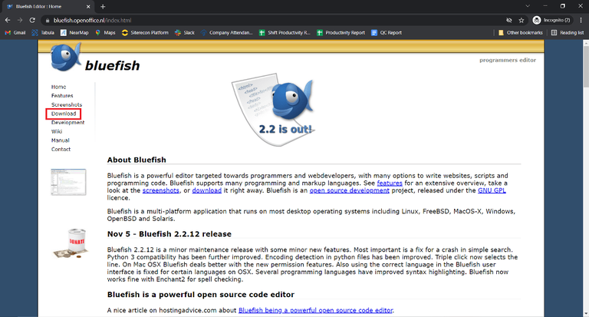Select Download in the site menu
The image size is (589, 317).
pyautogui.click(x=64, y=114)
